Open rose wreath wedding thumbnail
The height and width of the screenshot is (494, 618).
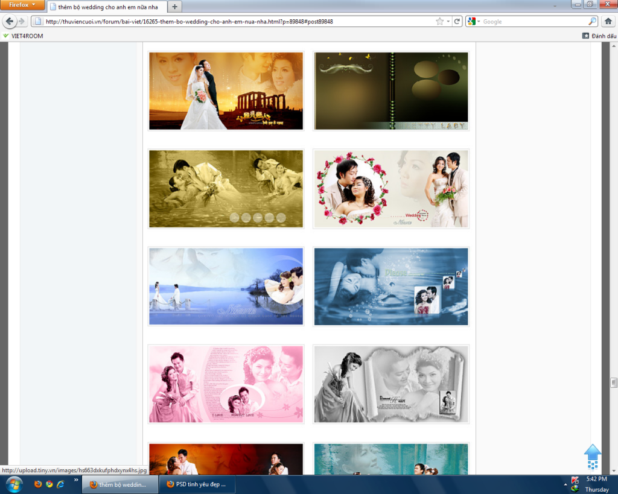(391, 189)
